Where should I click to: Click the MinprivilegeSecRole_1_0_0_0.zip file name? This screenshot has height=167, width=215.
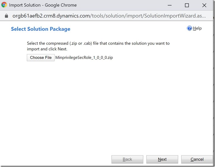pos(84,58)
